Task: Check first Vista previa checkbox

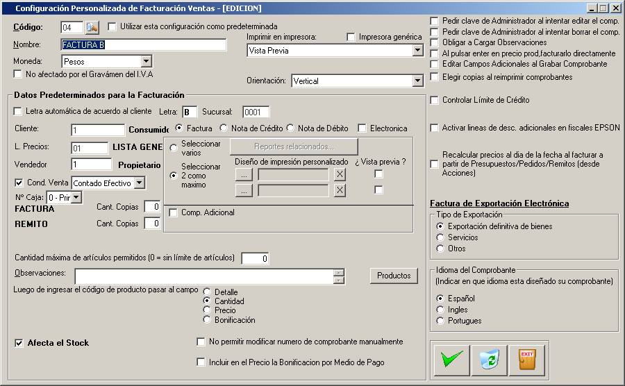Action: 378,174
